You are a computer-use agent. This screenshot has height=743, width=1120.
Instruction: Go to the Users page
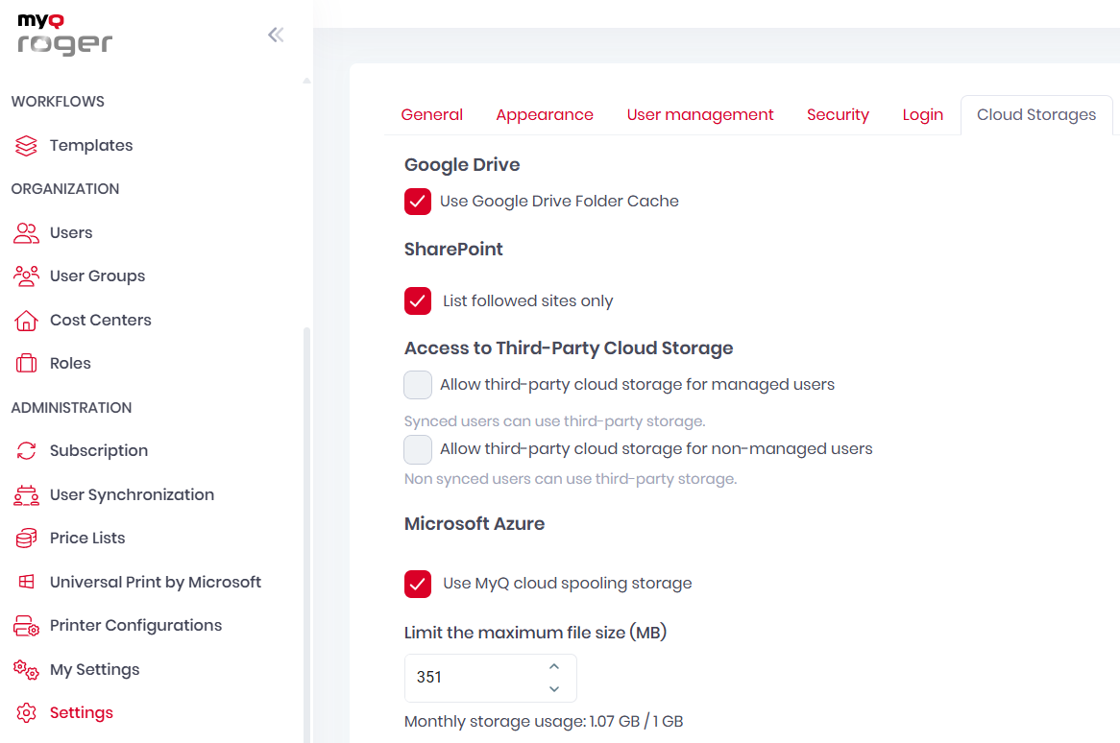[x=71, y=232]
